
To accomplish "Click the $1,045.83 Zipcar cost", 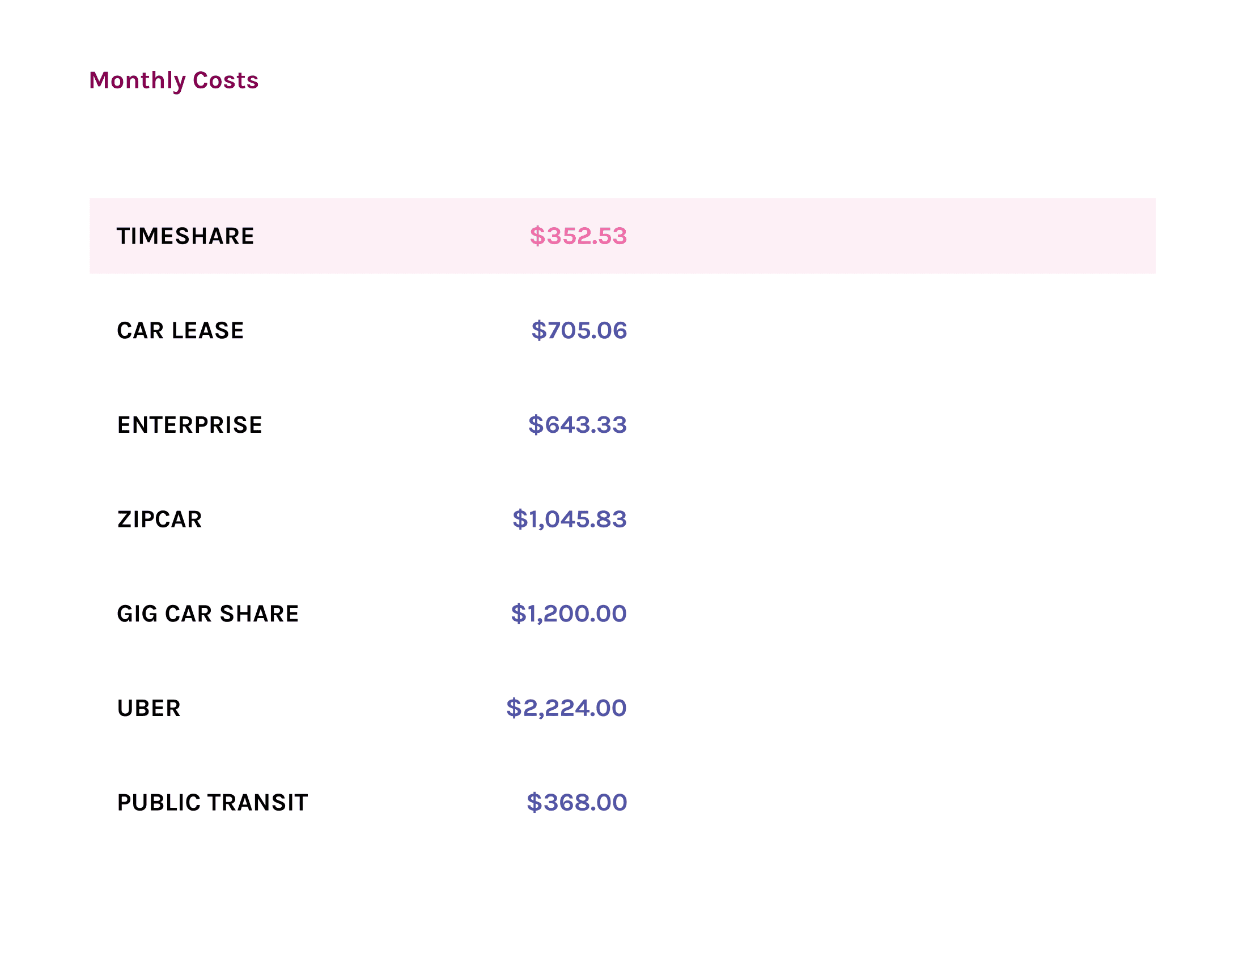I will (569, 519).
